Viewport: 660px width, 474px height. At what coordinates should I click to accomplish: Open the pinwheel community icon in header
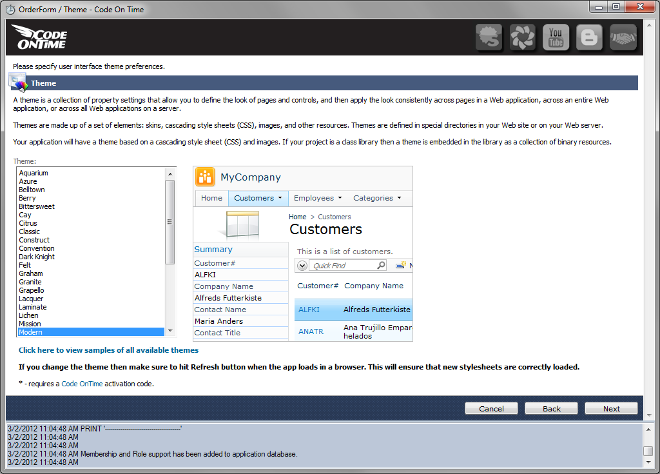[x=522, y=37]
